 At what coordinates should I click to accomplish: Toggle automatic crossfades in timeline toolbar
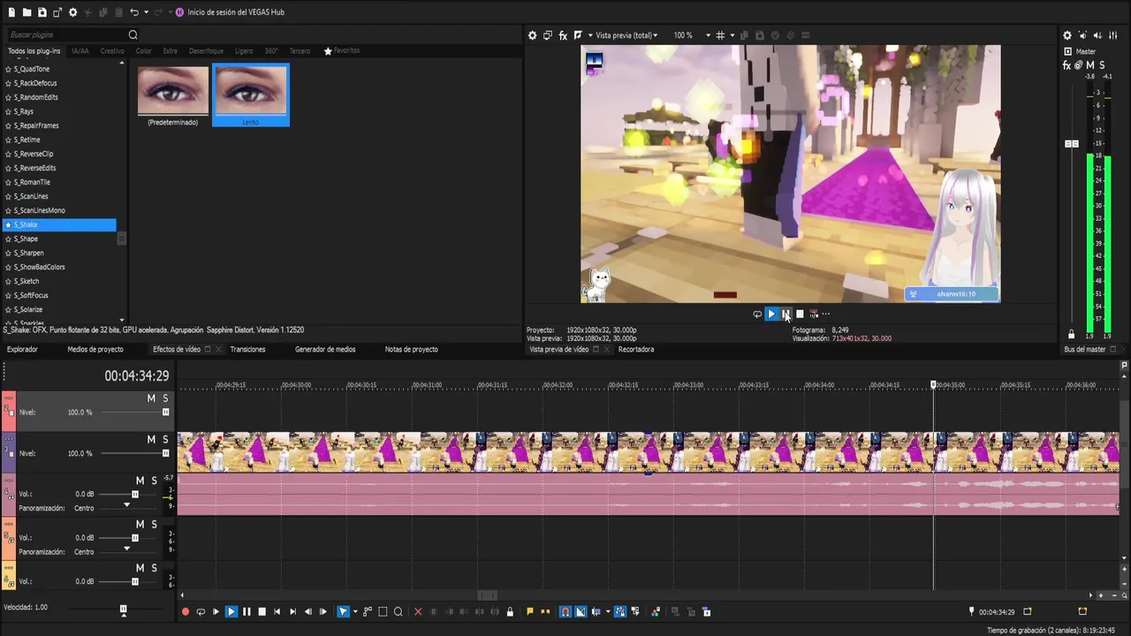(x=581, y=611)
